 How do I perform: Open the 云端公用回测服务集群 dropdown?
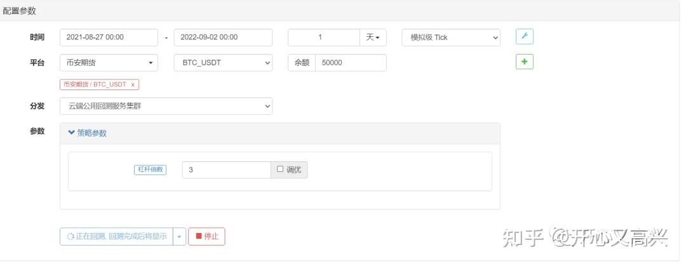[x=166, y=106]
